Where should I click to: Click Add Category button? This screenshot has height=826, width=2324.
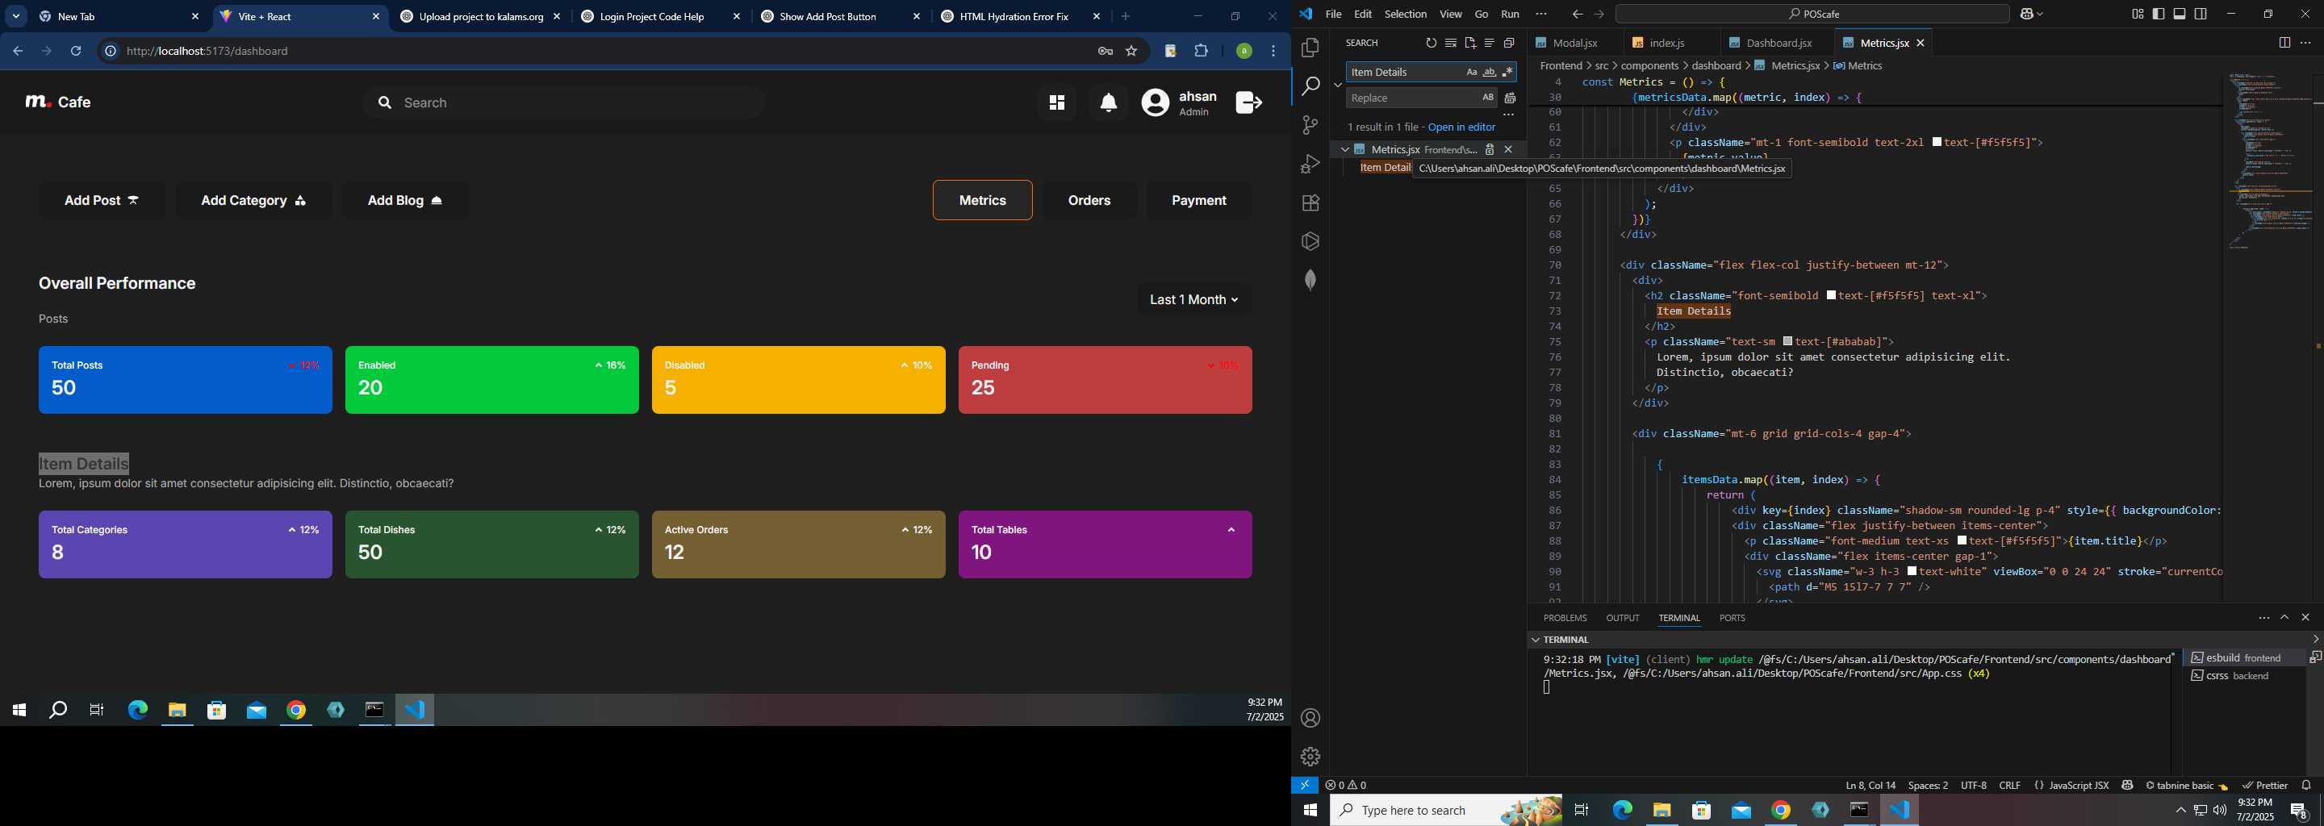pyautogui.click(x=253, y=200)
